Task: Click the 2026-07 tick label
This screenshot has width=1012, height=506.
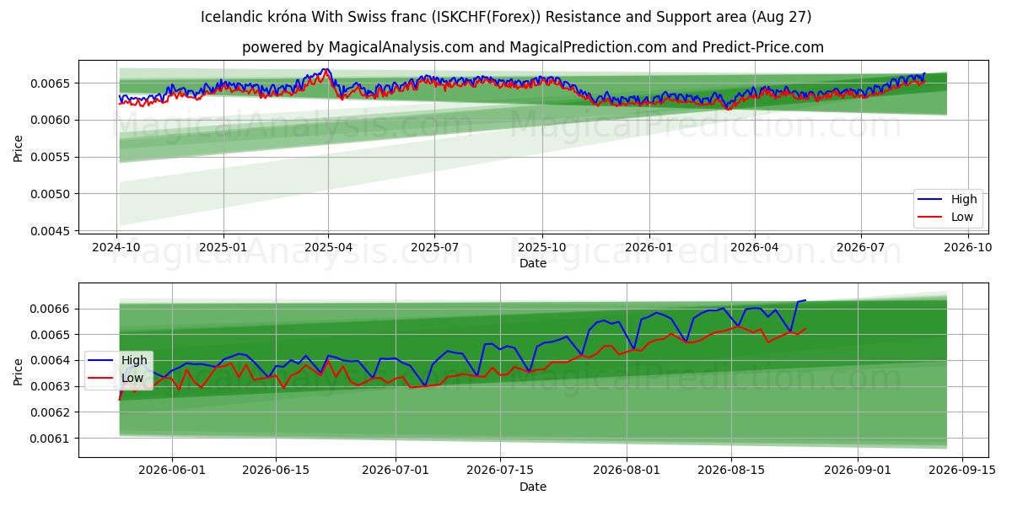Action: [x=859, y=247]
